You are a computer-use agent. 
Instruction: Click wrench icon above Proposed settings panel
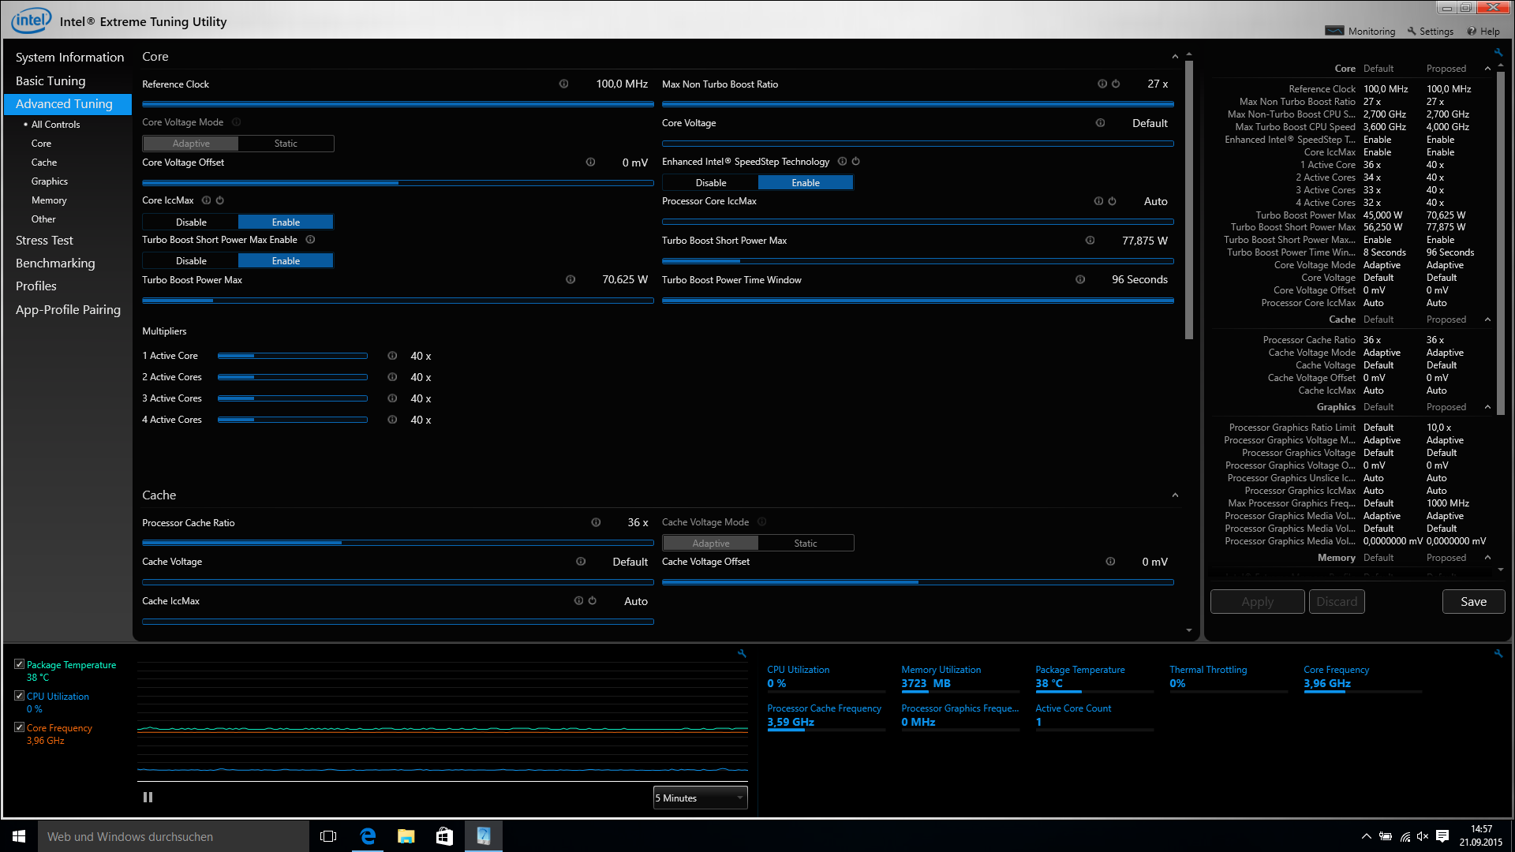pos(1498,53)
